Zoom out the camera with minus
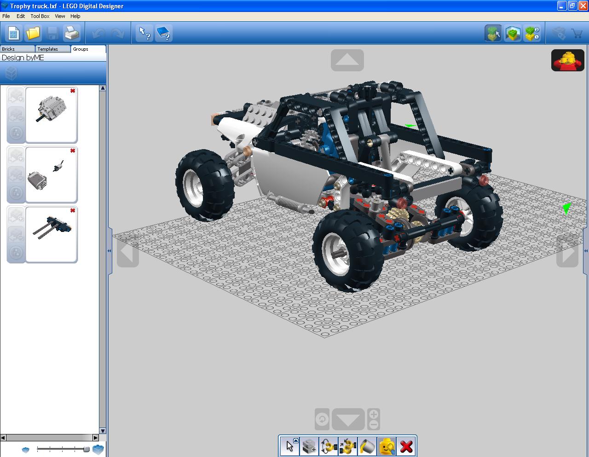Image resolution: width=589 pixels, height=457 pixels. 374,424
